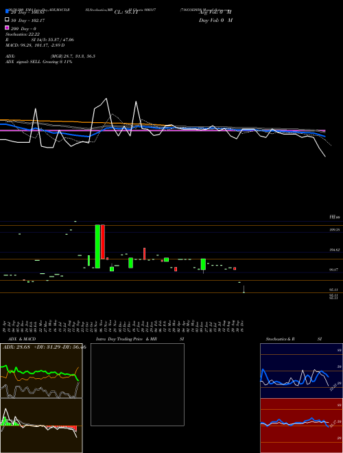Click the RSI 14/5 '55.87 / 47.06' reading
This screenshot has width=343, height=453.
[61, 40]
